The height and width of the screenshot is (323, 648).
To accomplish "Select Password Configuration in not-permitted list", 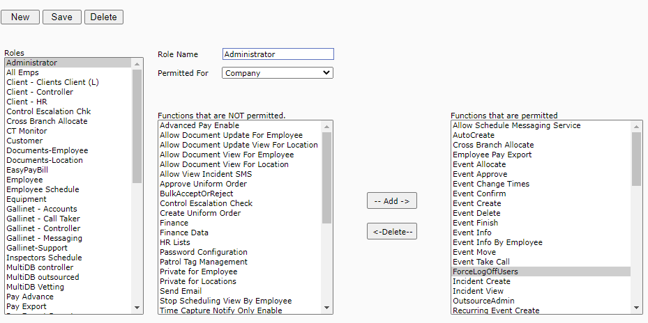I will pyautogui.click(x=203, y=252).
